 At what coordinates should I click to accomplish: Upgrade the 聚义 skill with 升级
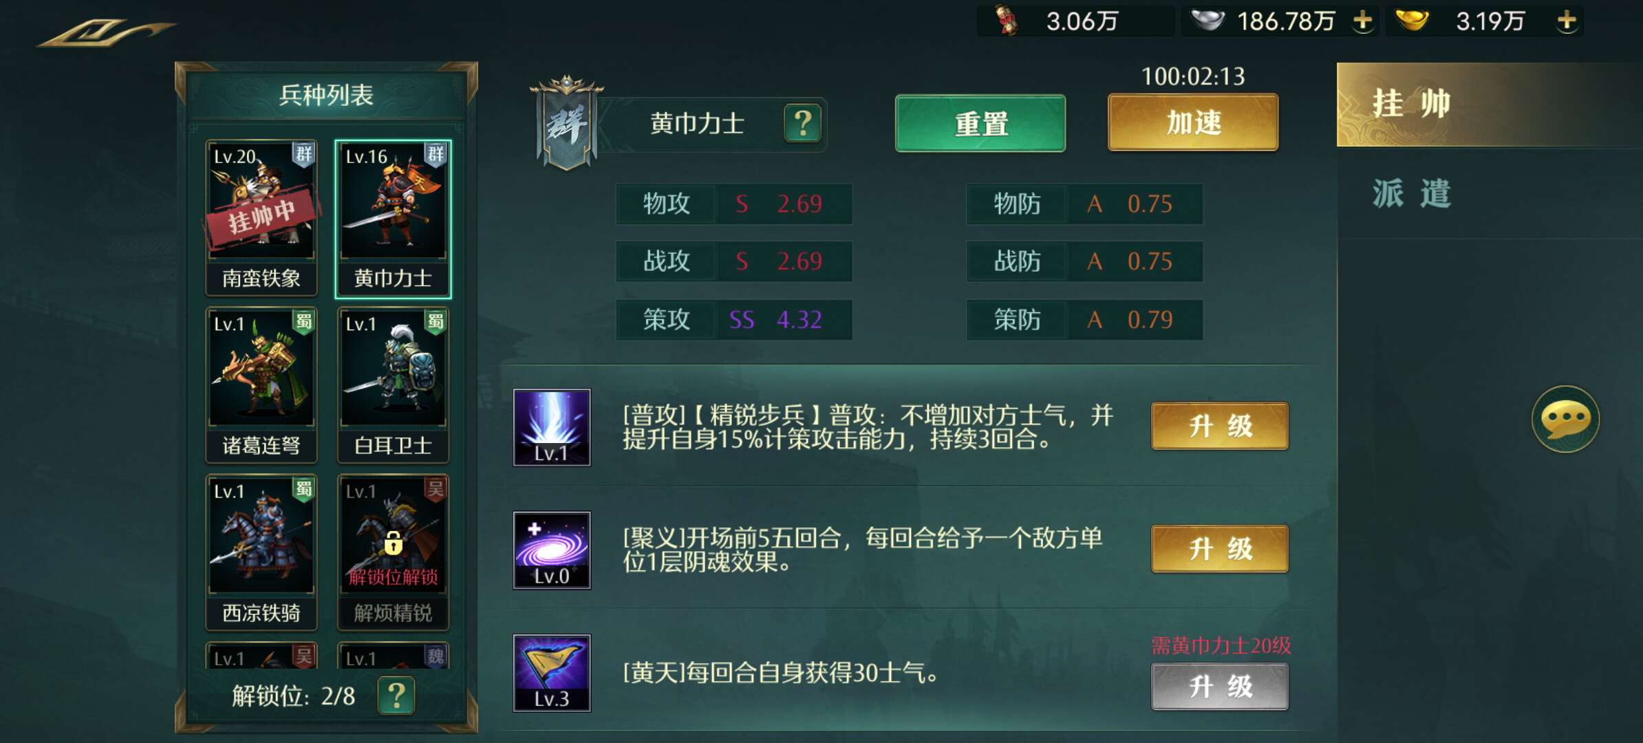tap(1220, 549)
